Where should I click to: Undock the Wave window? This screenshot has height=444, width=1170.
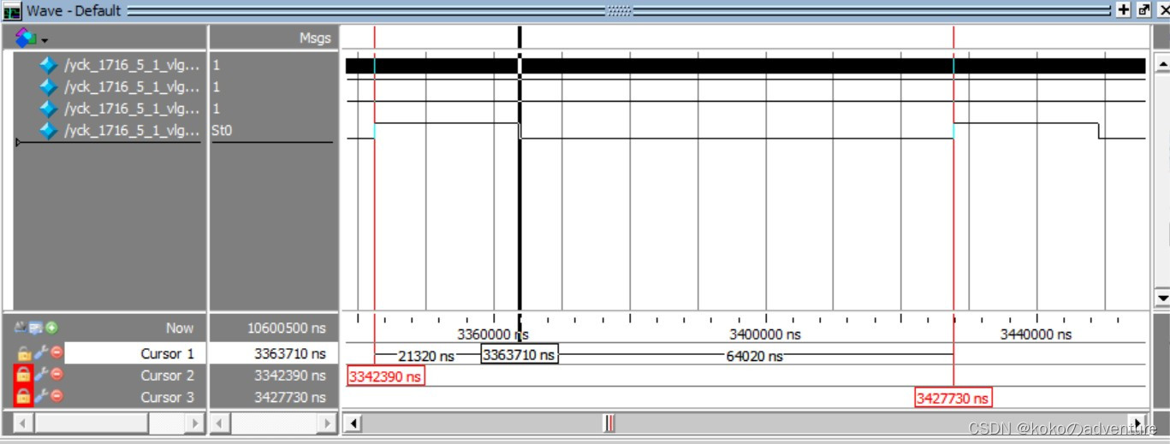click(1143, 10)
